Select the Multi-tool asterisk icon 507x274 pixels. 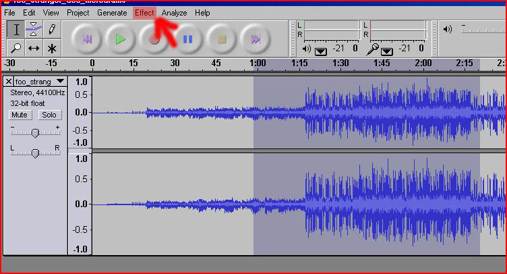[x=51, y=48]
